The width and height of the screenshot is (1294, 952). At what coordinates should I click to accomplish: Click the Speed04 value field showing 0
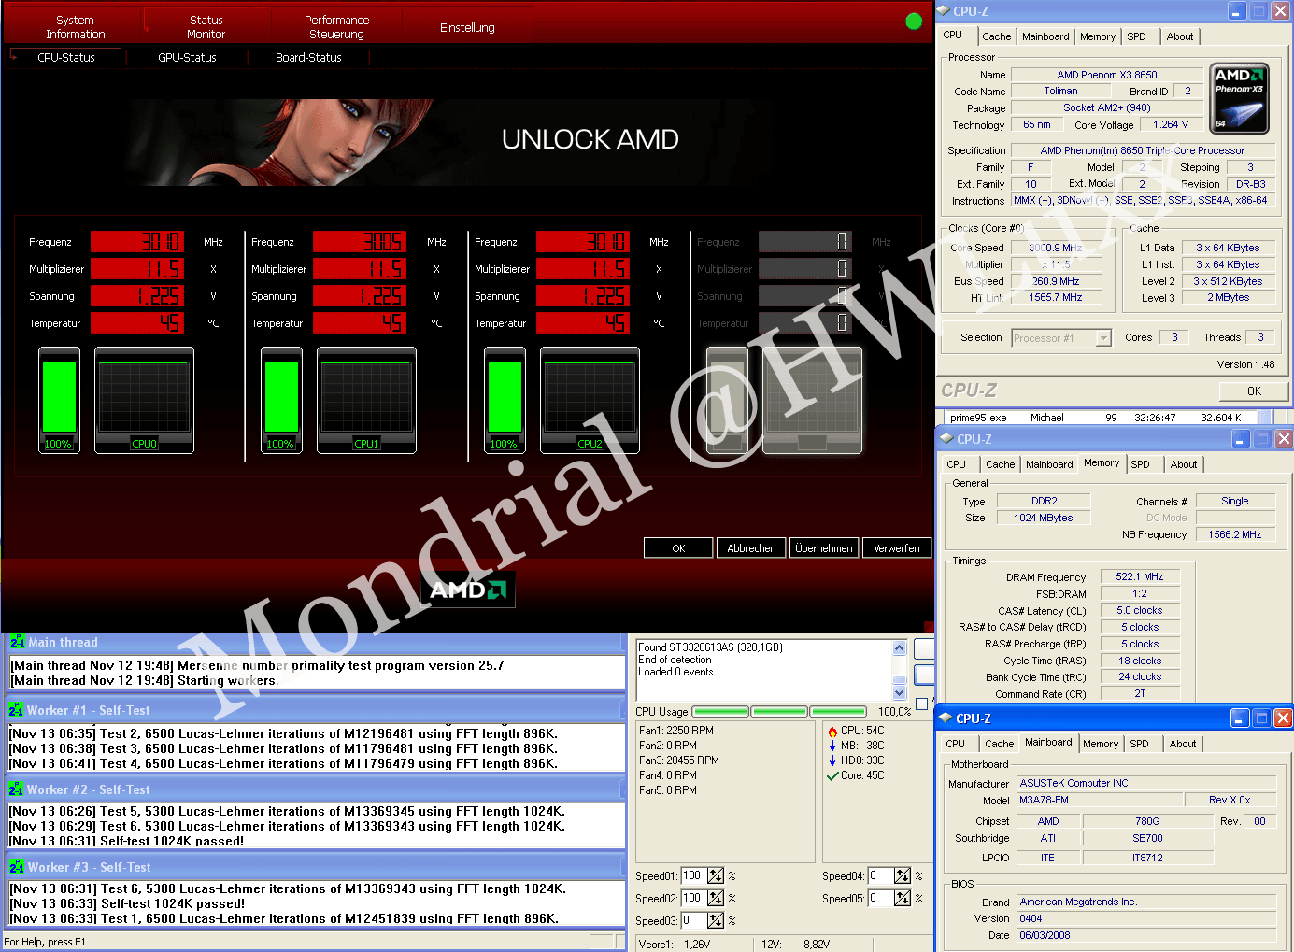click(x=879, y=875)
